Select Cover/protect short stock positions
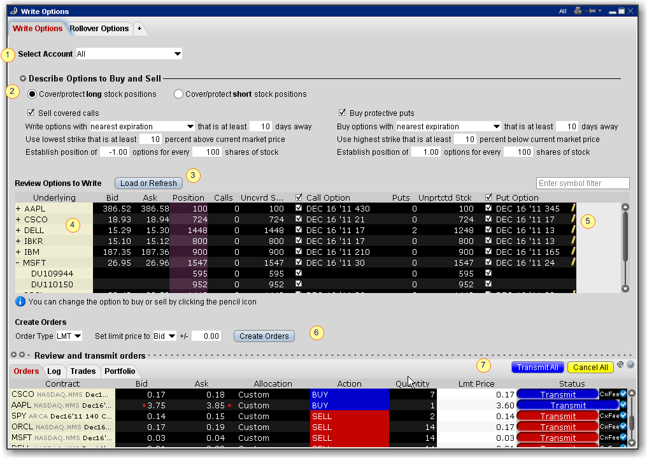The height and width of the screenshot is (458, 647). click(179, 94)
